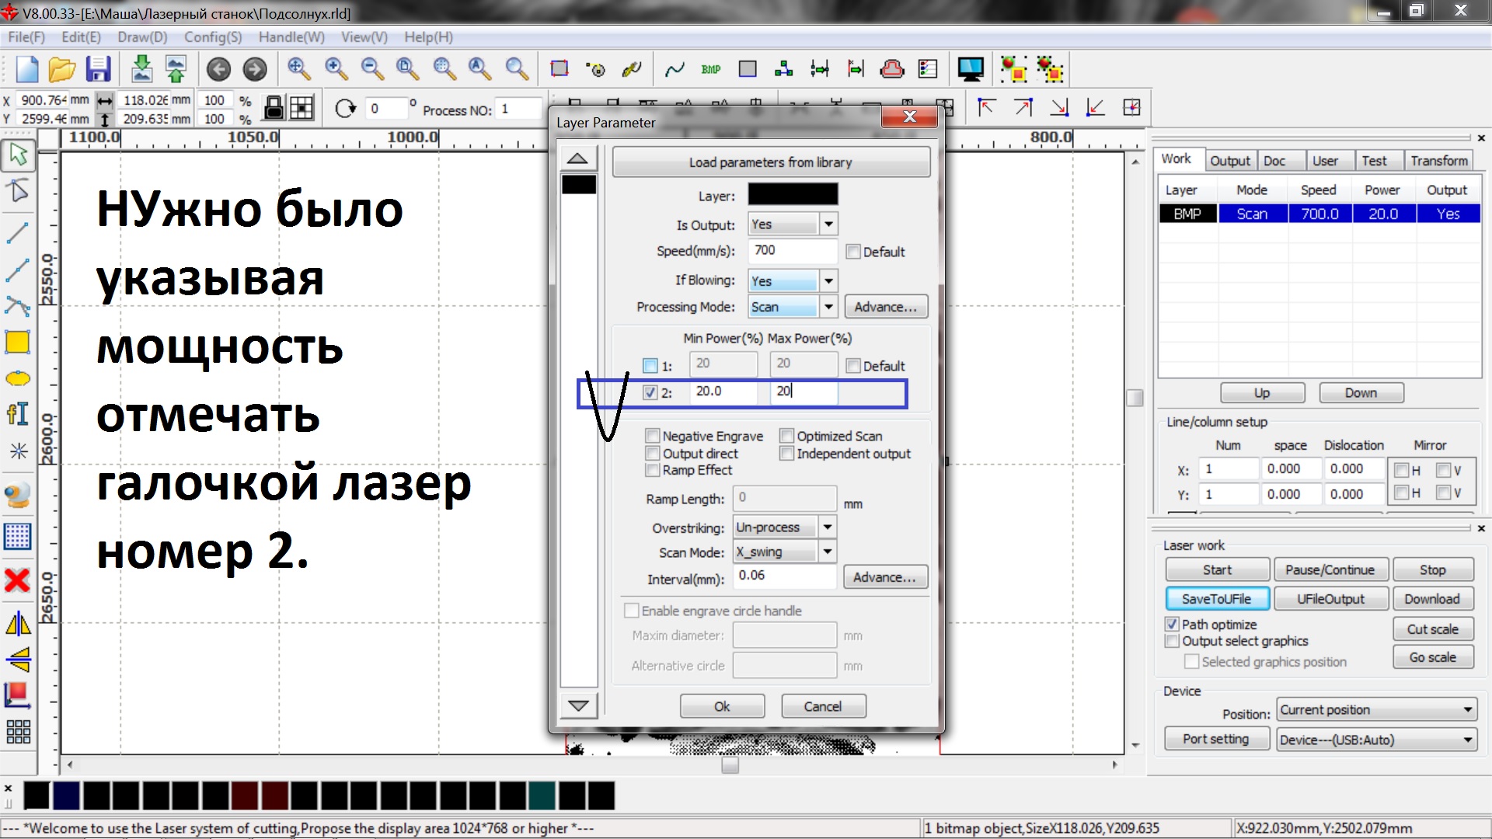Check laser 1 power checkbox

[x=650, y=365]
